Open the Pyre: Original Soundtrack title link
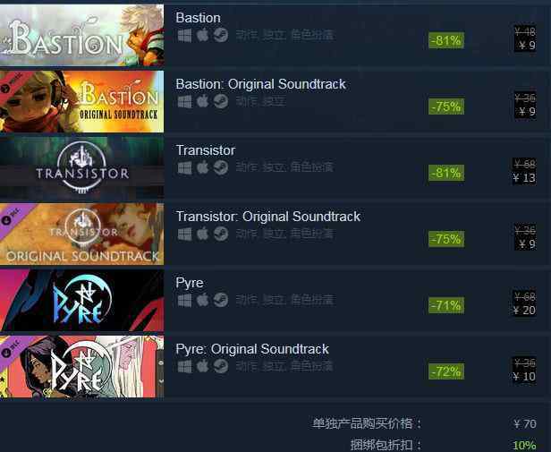This screenshot has height=452, width=551. (x=252, y=349)
